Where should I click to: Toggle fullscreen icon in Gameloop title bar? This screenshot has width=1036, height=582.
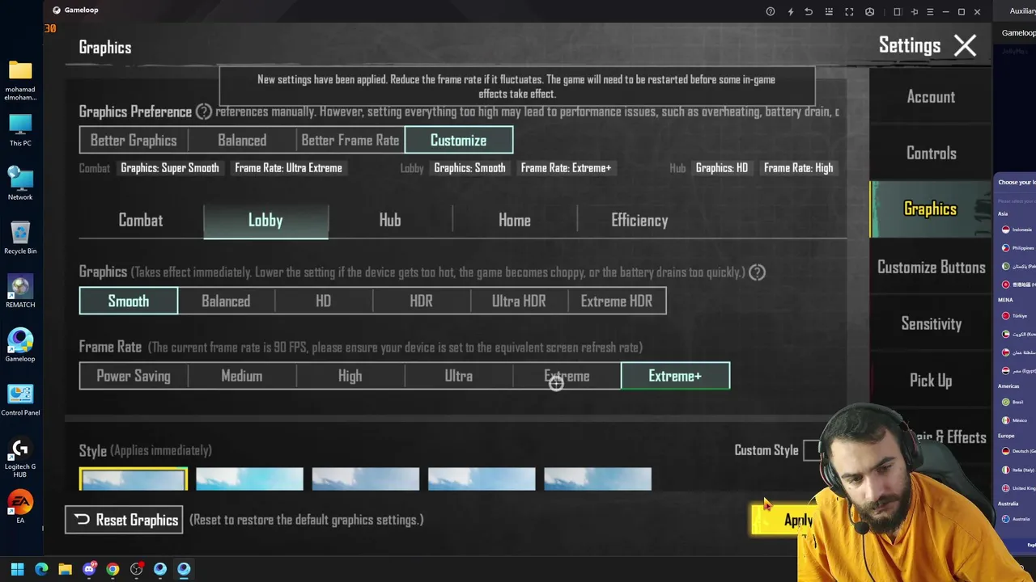click(x=849, y=11)
